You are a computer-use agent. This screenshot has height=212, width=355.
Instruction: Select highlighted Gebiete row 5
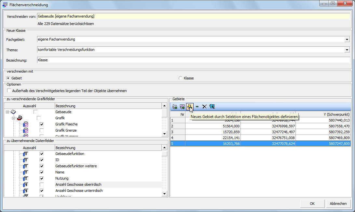pos(260,144)
